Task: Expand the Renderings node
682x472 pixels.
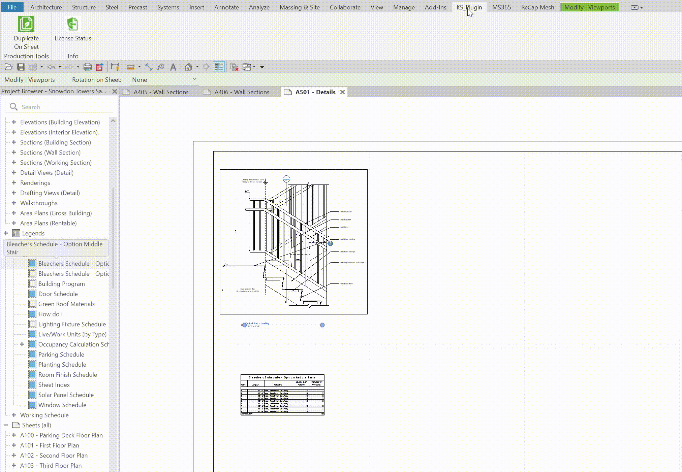Action: pos(14,182)
